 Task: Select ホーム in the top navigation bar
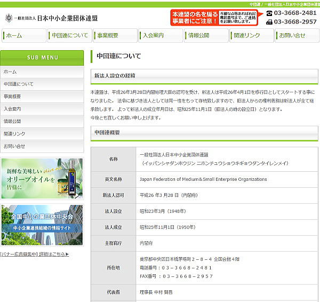23,35
